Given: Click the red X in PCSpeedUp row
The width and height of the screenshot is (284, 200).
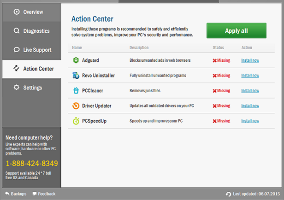Looking at the screenshot, I should click(215, 121).
